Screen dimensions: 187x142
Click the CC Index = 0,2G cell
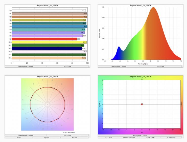[171, 137]
